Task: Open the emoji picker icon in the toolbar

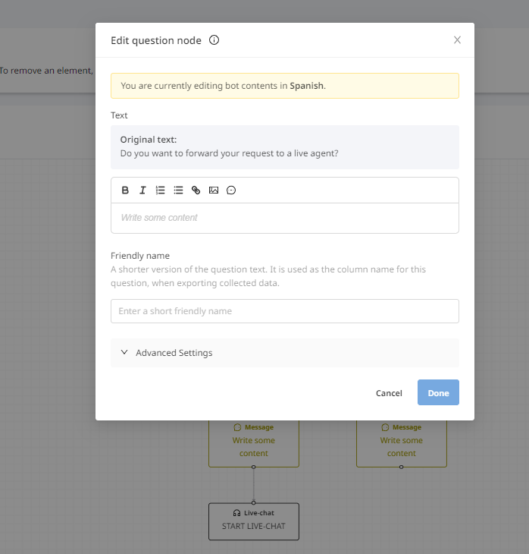Action: 231,190
